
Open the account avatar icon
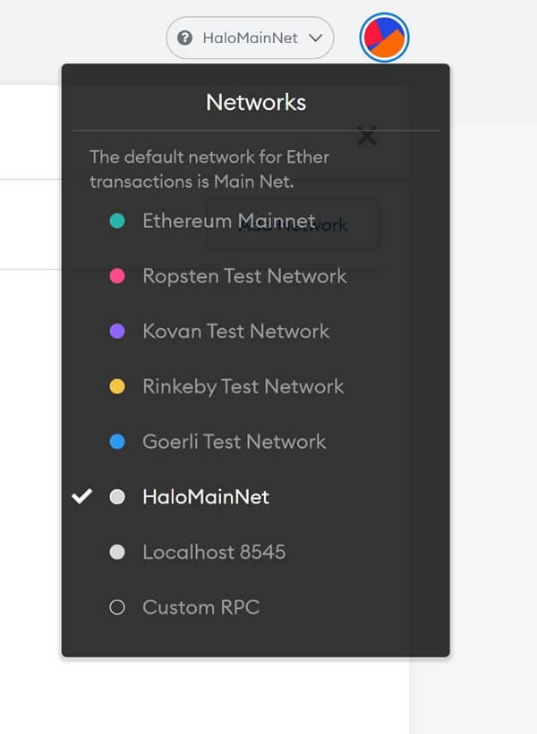pos(384,38)
